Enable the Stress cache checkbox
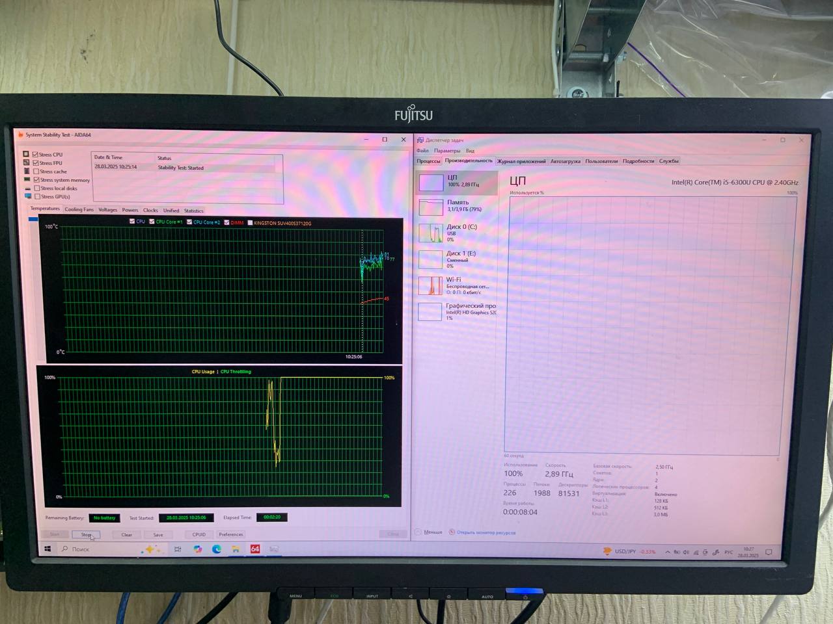 (36, 172)
